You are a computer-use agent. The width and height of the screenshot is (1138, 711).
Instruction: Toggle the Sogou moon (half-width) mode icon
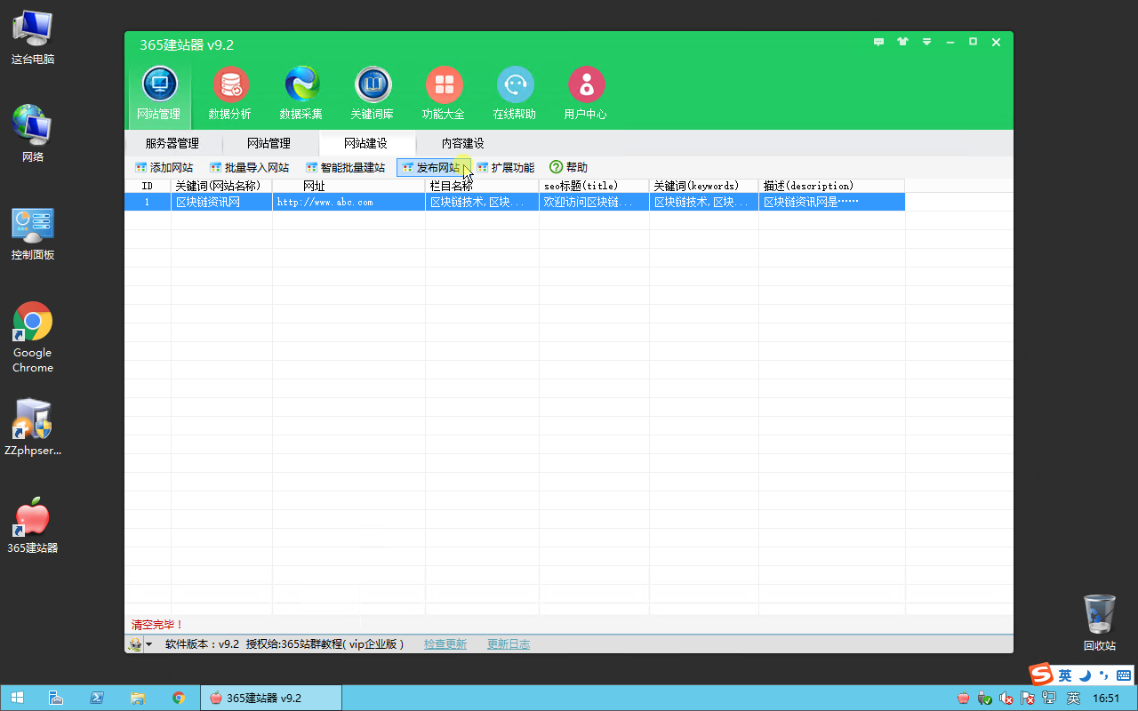point(1085,675)
